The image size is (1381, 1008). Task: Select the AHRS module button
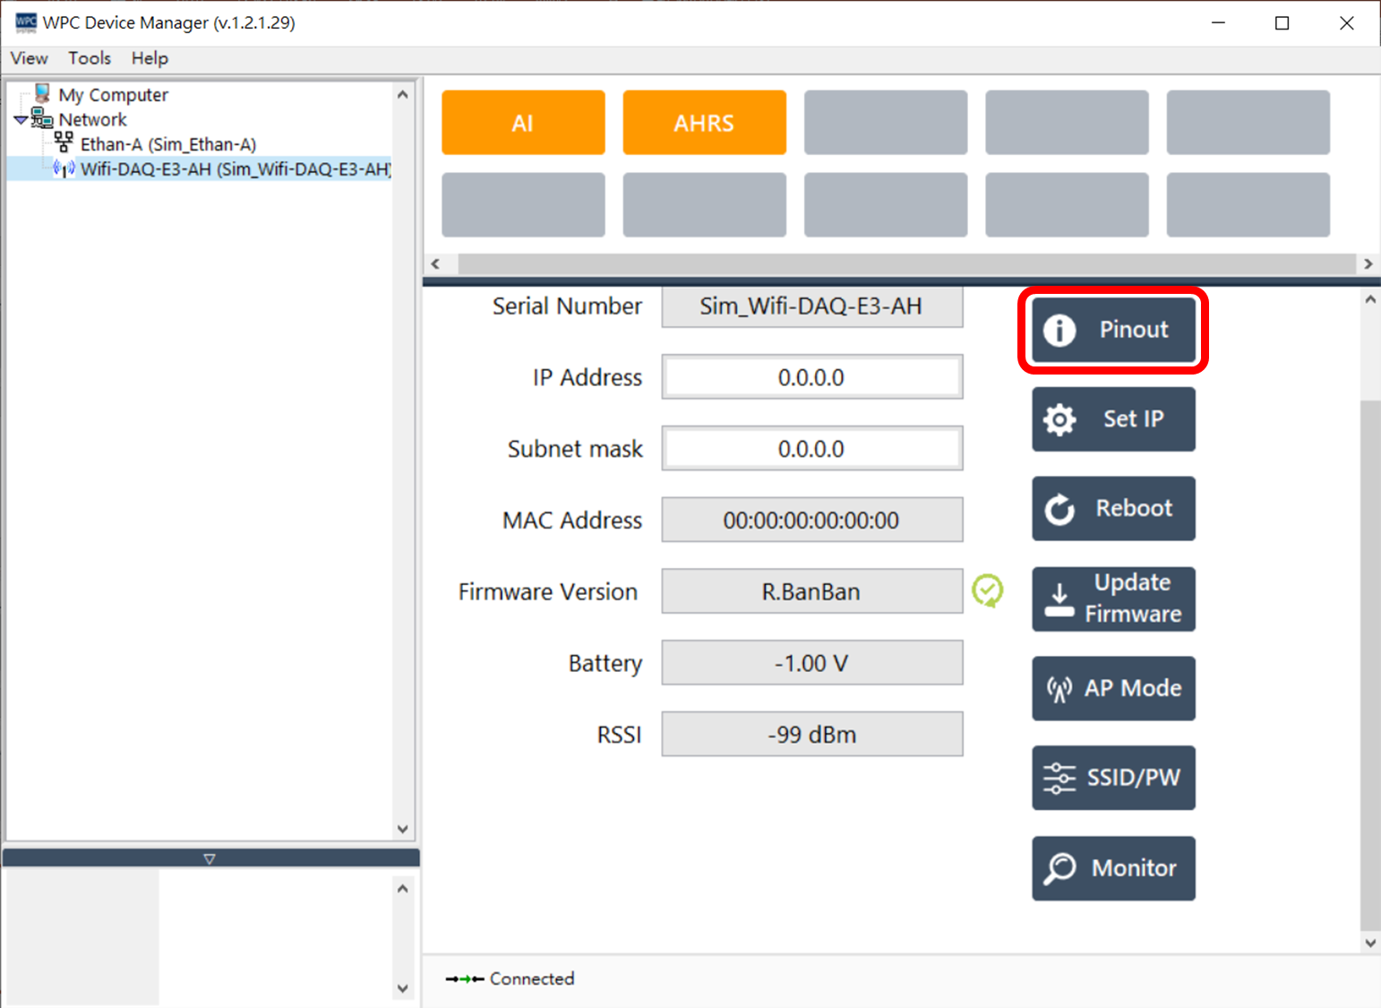point(704,123)
